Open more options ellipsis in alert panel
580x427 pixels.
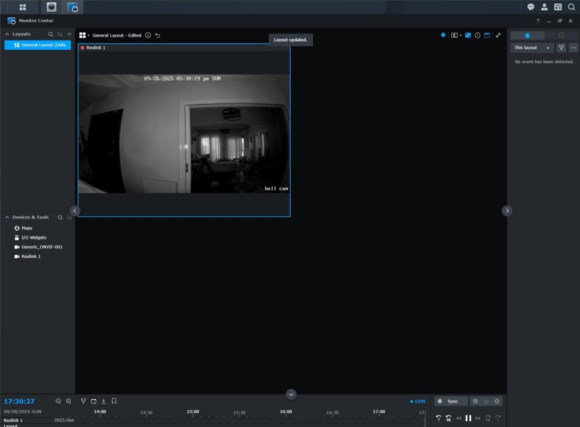click(574, 48)
